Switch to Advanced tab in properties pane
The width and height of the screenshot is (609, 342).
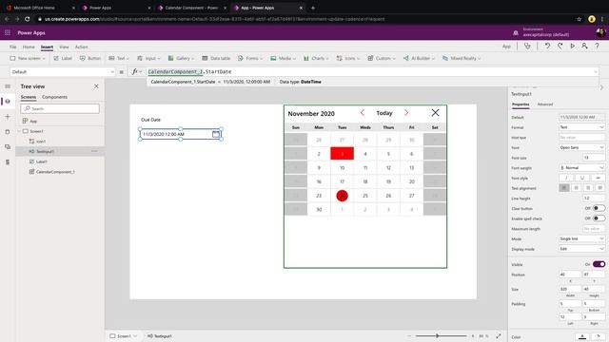click(x=545, y=104)
